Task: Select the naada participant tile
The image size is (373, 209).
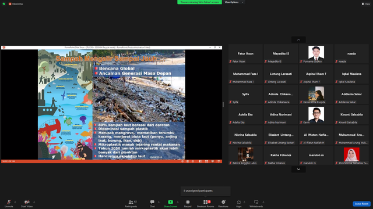Action: [x=351, y=54]
